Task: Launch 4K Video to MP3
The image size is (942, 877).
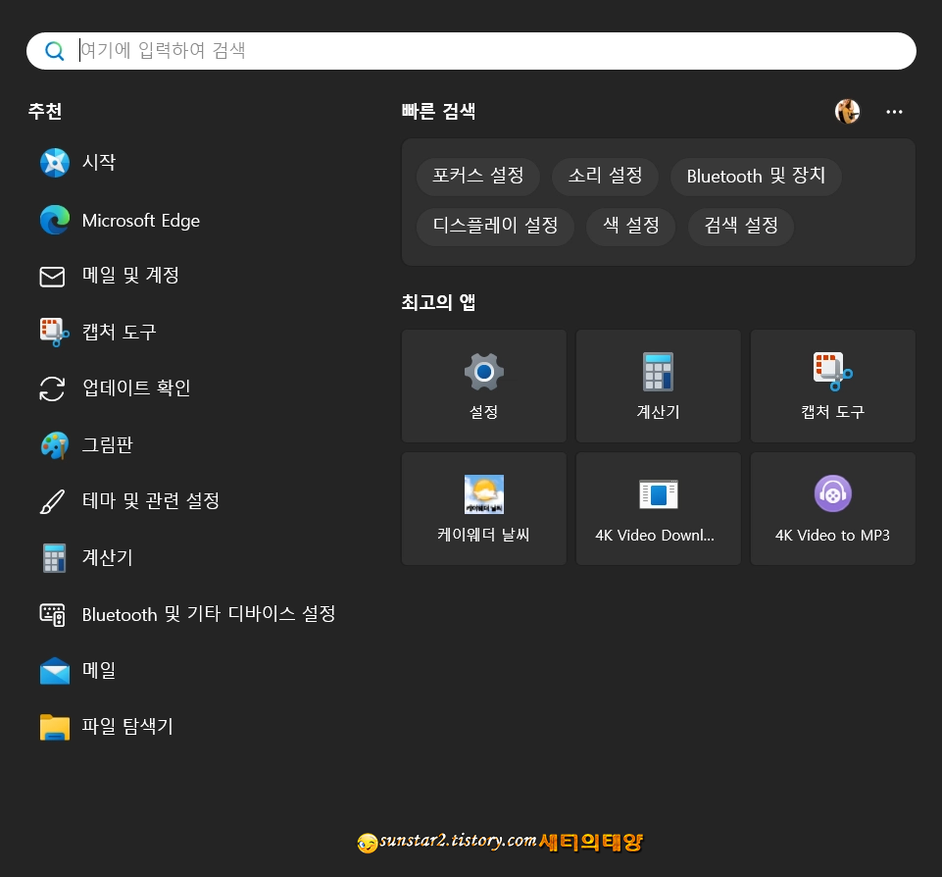Action: tap(832, 508)
